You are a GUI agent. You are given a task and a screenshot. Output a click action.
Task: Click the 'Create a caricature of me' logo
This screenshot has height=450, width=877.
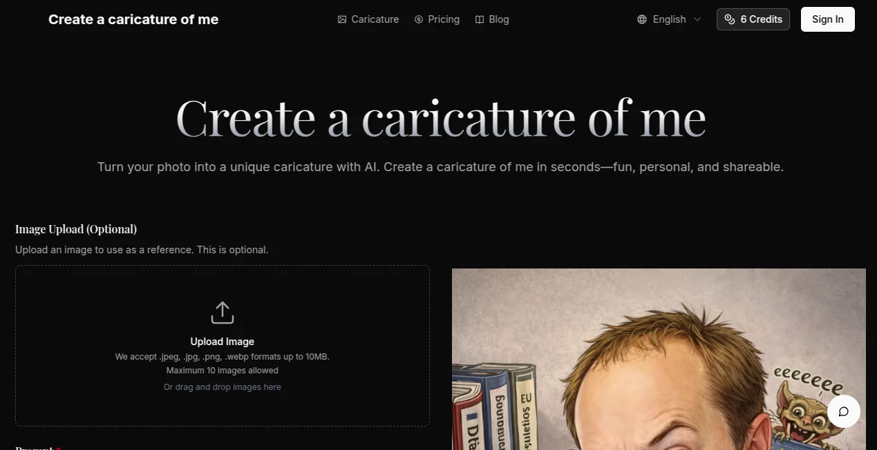pos(133,19)
